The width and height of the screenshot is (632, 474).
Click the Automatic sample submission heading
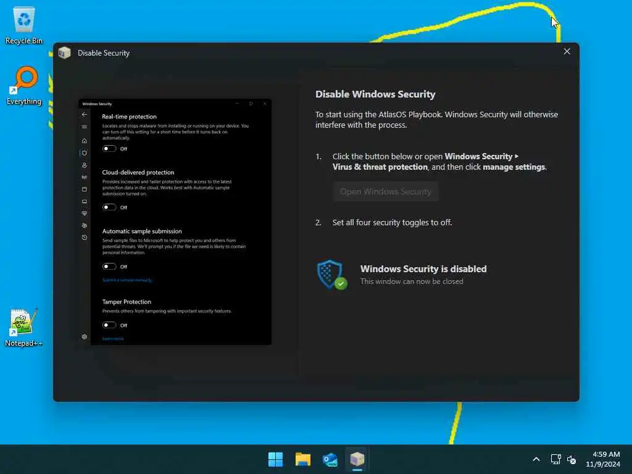click(x=142, y=231)
